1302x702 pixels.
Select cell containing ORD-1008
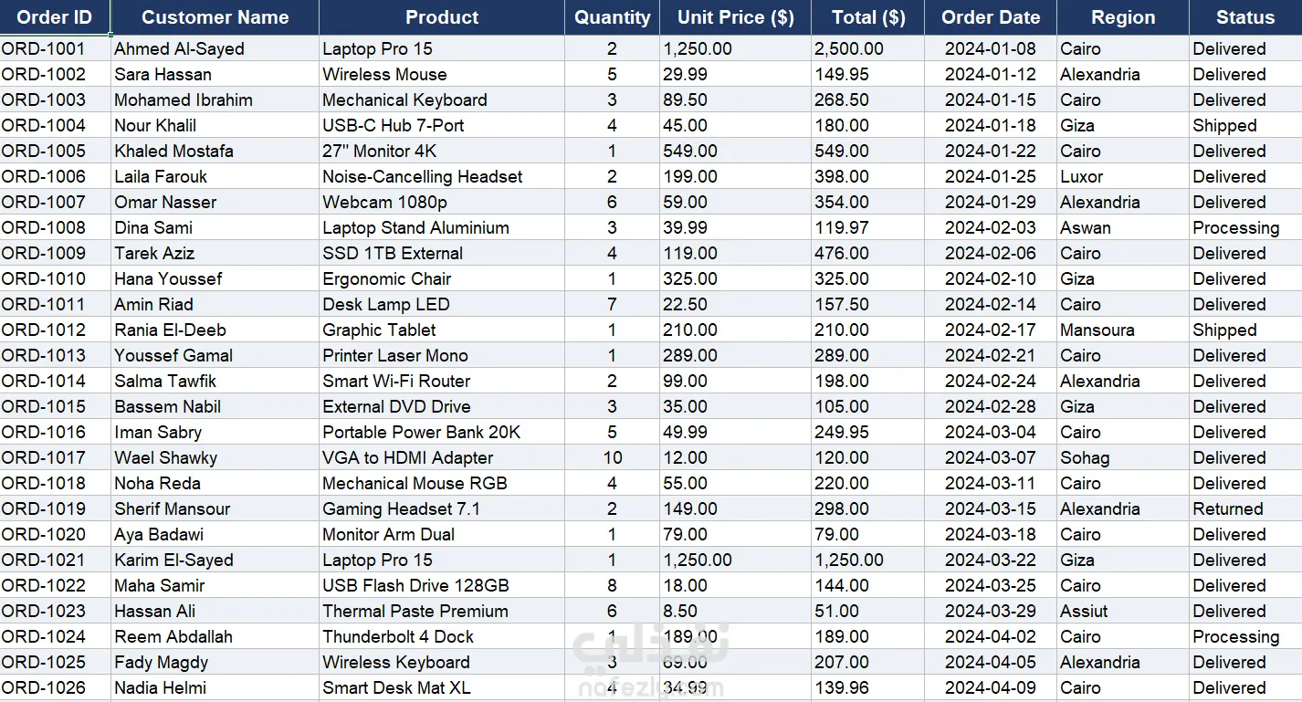[x=55, y=227]
